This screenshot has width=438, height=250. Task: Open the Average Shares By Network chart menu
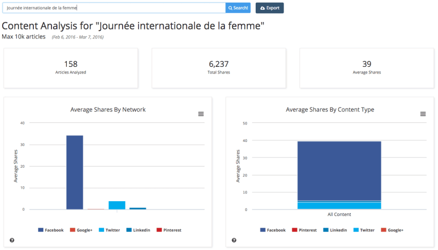pyautogui.click(x=201, y=114)
